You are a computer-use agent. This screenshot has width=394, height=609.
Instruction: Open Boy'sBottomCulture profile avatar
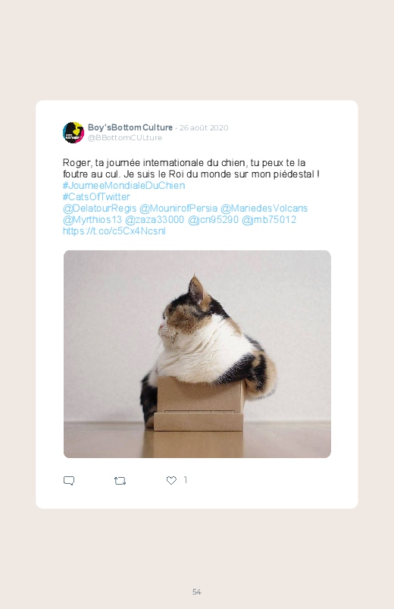pyautogui.click(x=73, y=133)
